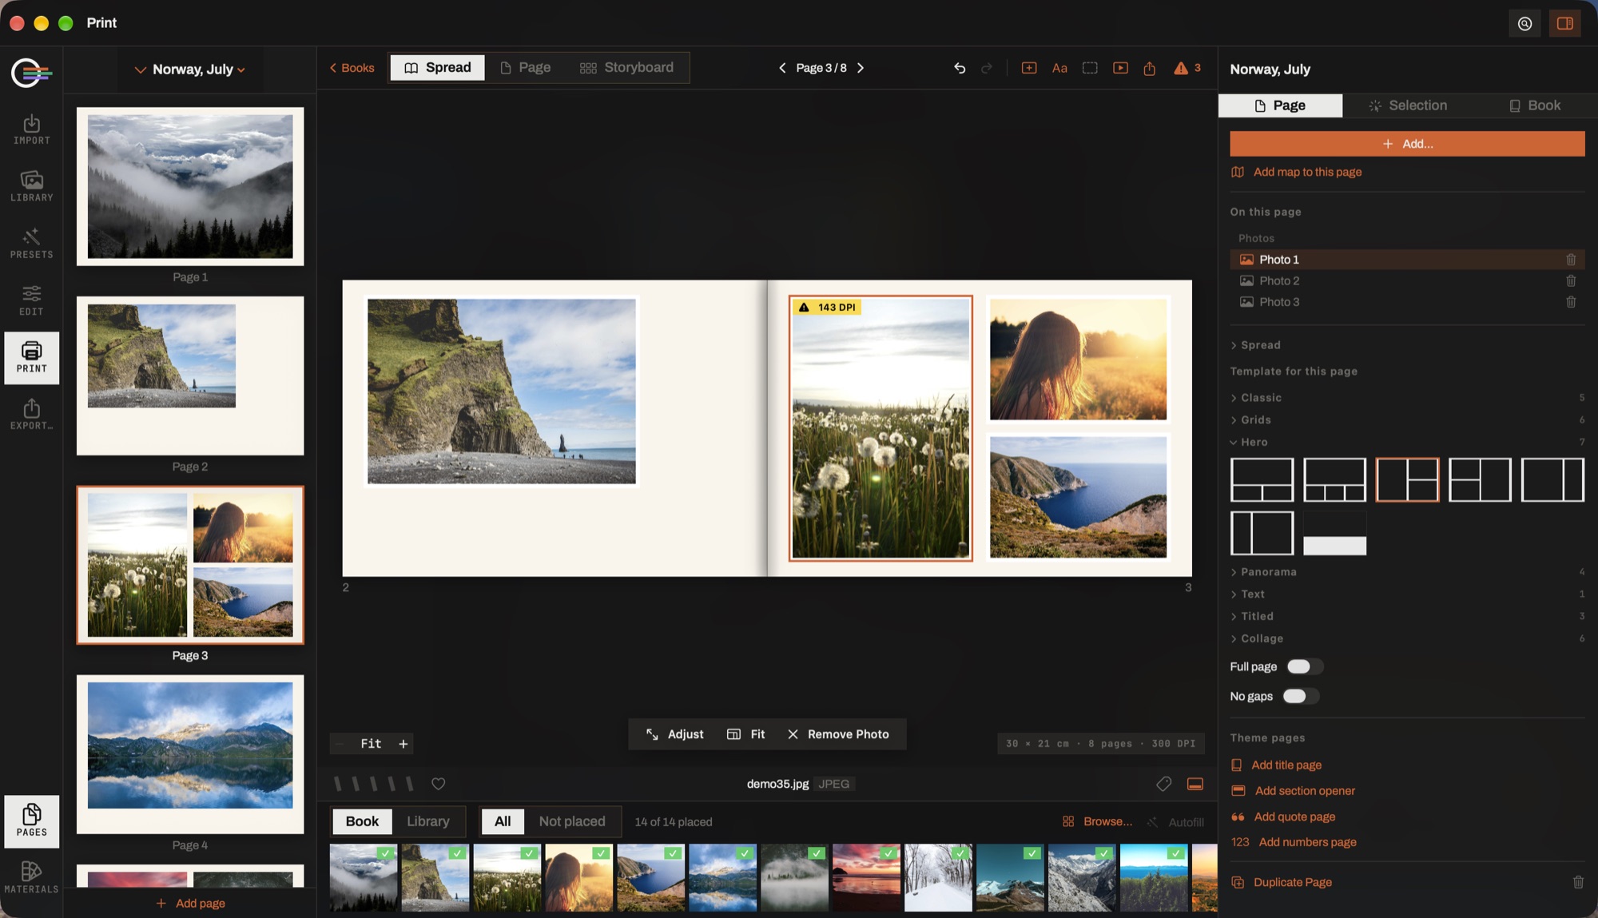
Task: Open the Selection tab in right panel
Action: pos(1407,105)
